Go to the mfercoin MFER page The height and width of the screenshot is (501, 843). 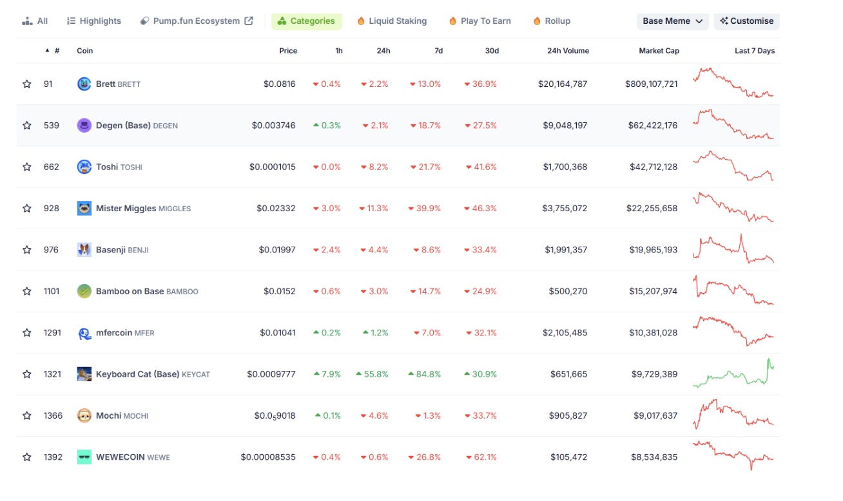tap(125, 333)
